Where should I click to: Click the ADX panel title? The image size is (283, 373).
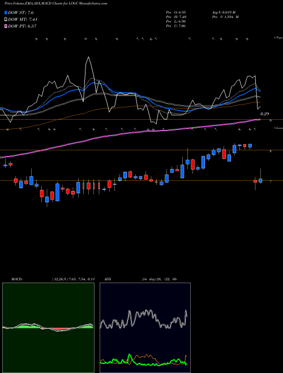(x=108, y=279)
